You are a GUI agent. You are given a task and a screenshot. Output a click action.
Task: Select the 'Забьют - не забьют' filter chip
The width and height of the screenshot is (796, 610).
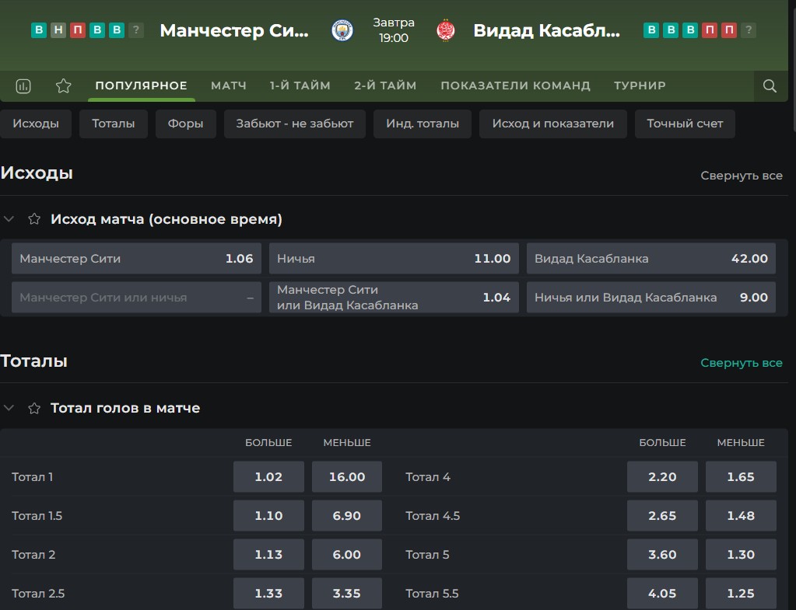coord(294,124)
